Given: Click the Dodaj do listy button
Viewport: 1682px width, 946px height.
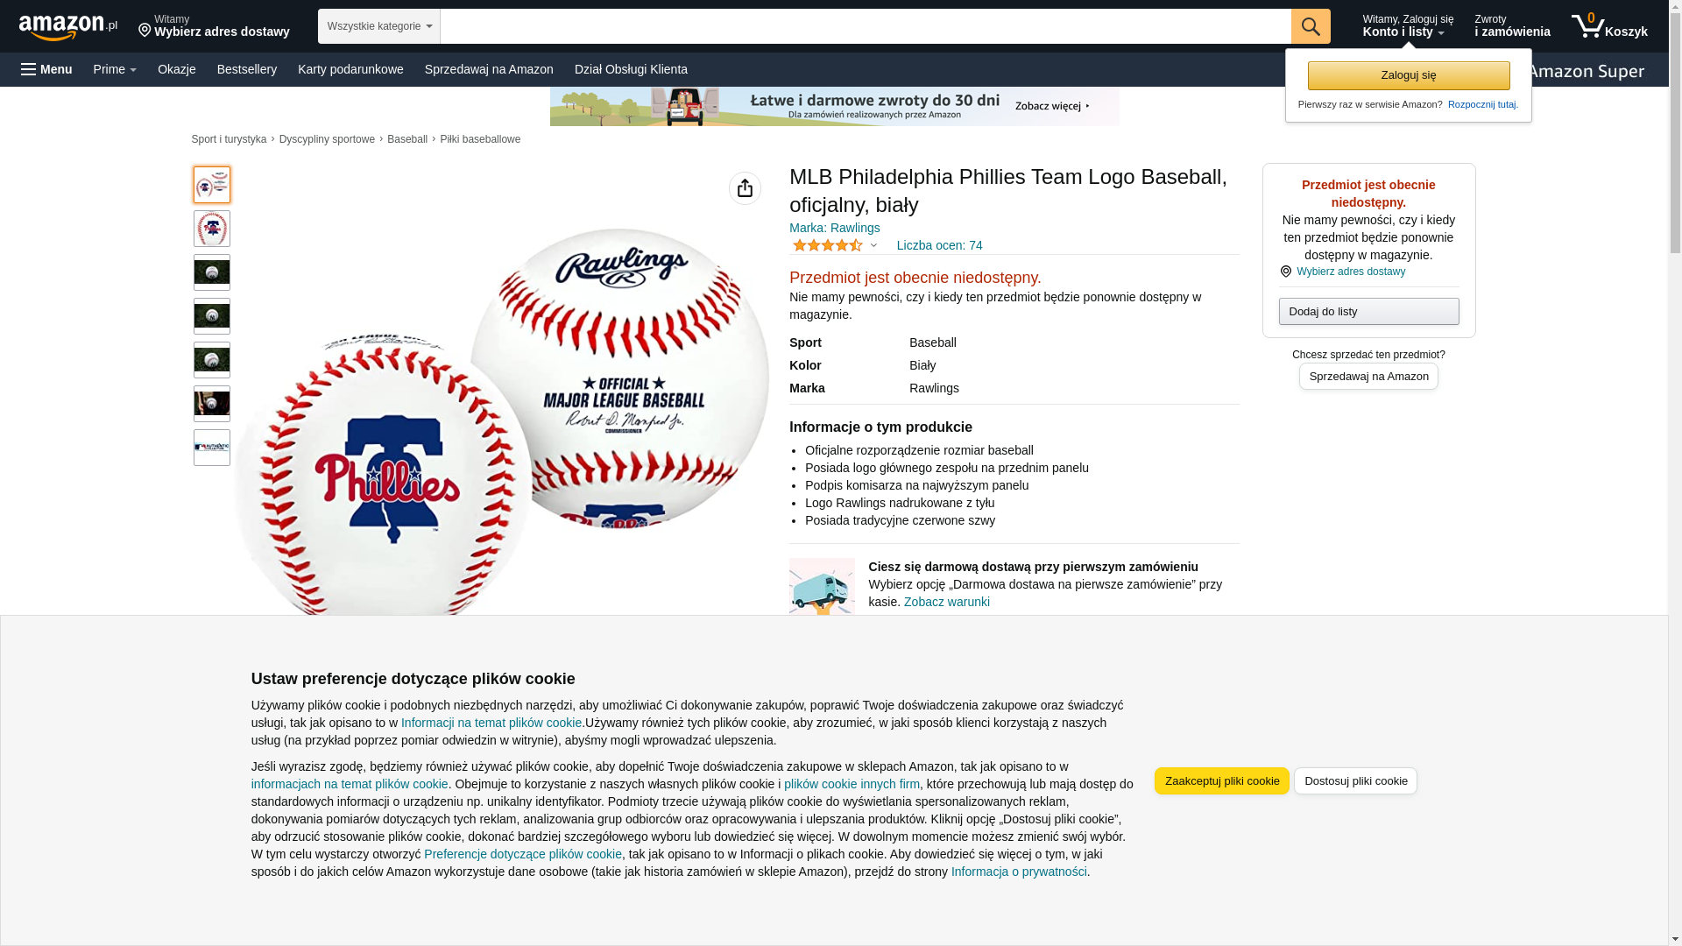Looking at the screenshot, I should pos(1368,312).
